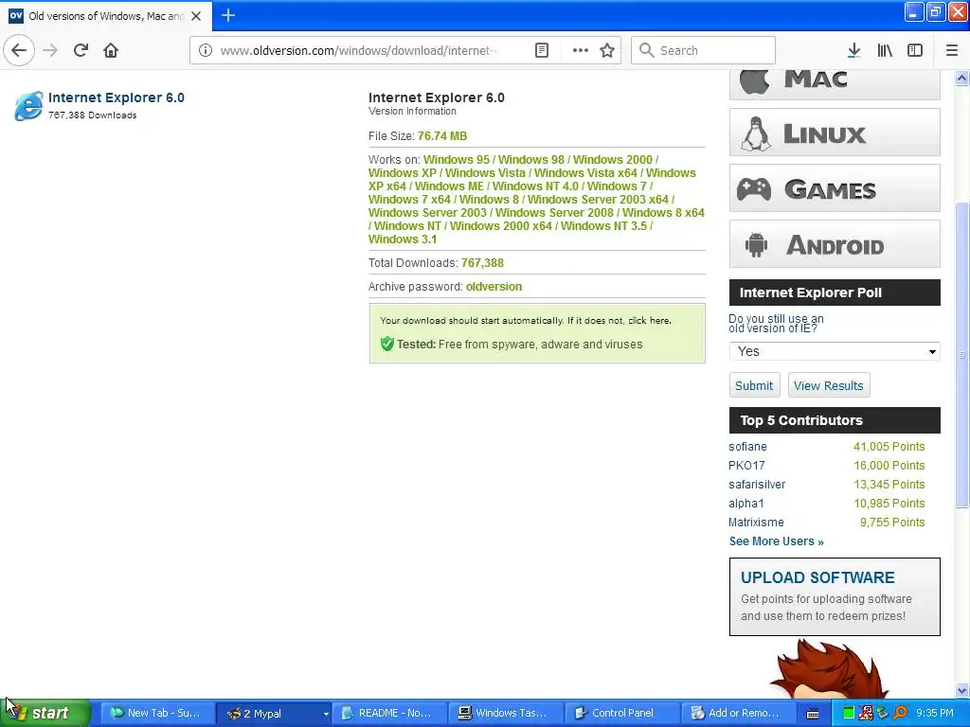The width and height of the screenshot is (970, 727).
Task: Click the vertical scrollbar thumb
Action: click(961, 355)
